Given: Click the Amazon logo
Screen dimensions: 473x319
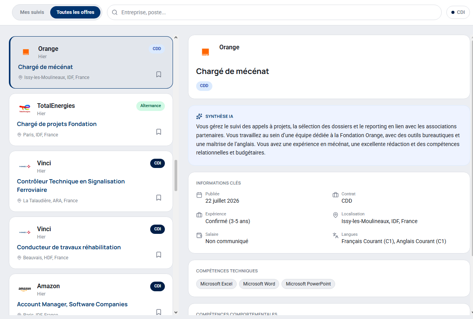Looking at the screenshot, I should click(x=25, y=289).
